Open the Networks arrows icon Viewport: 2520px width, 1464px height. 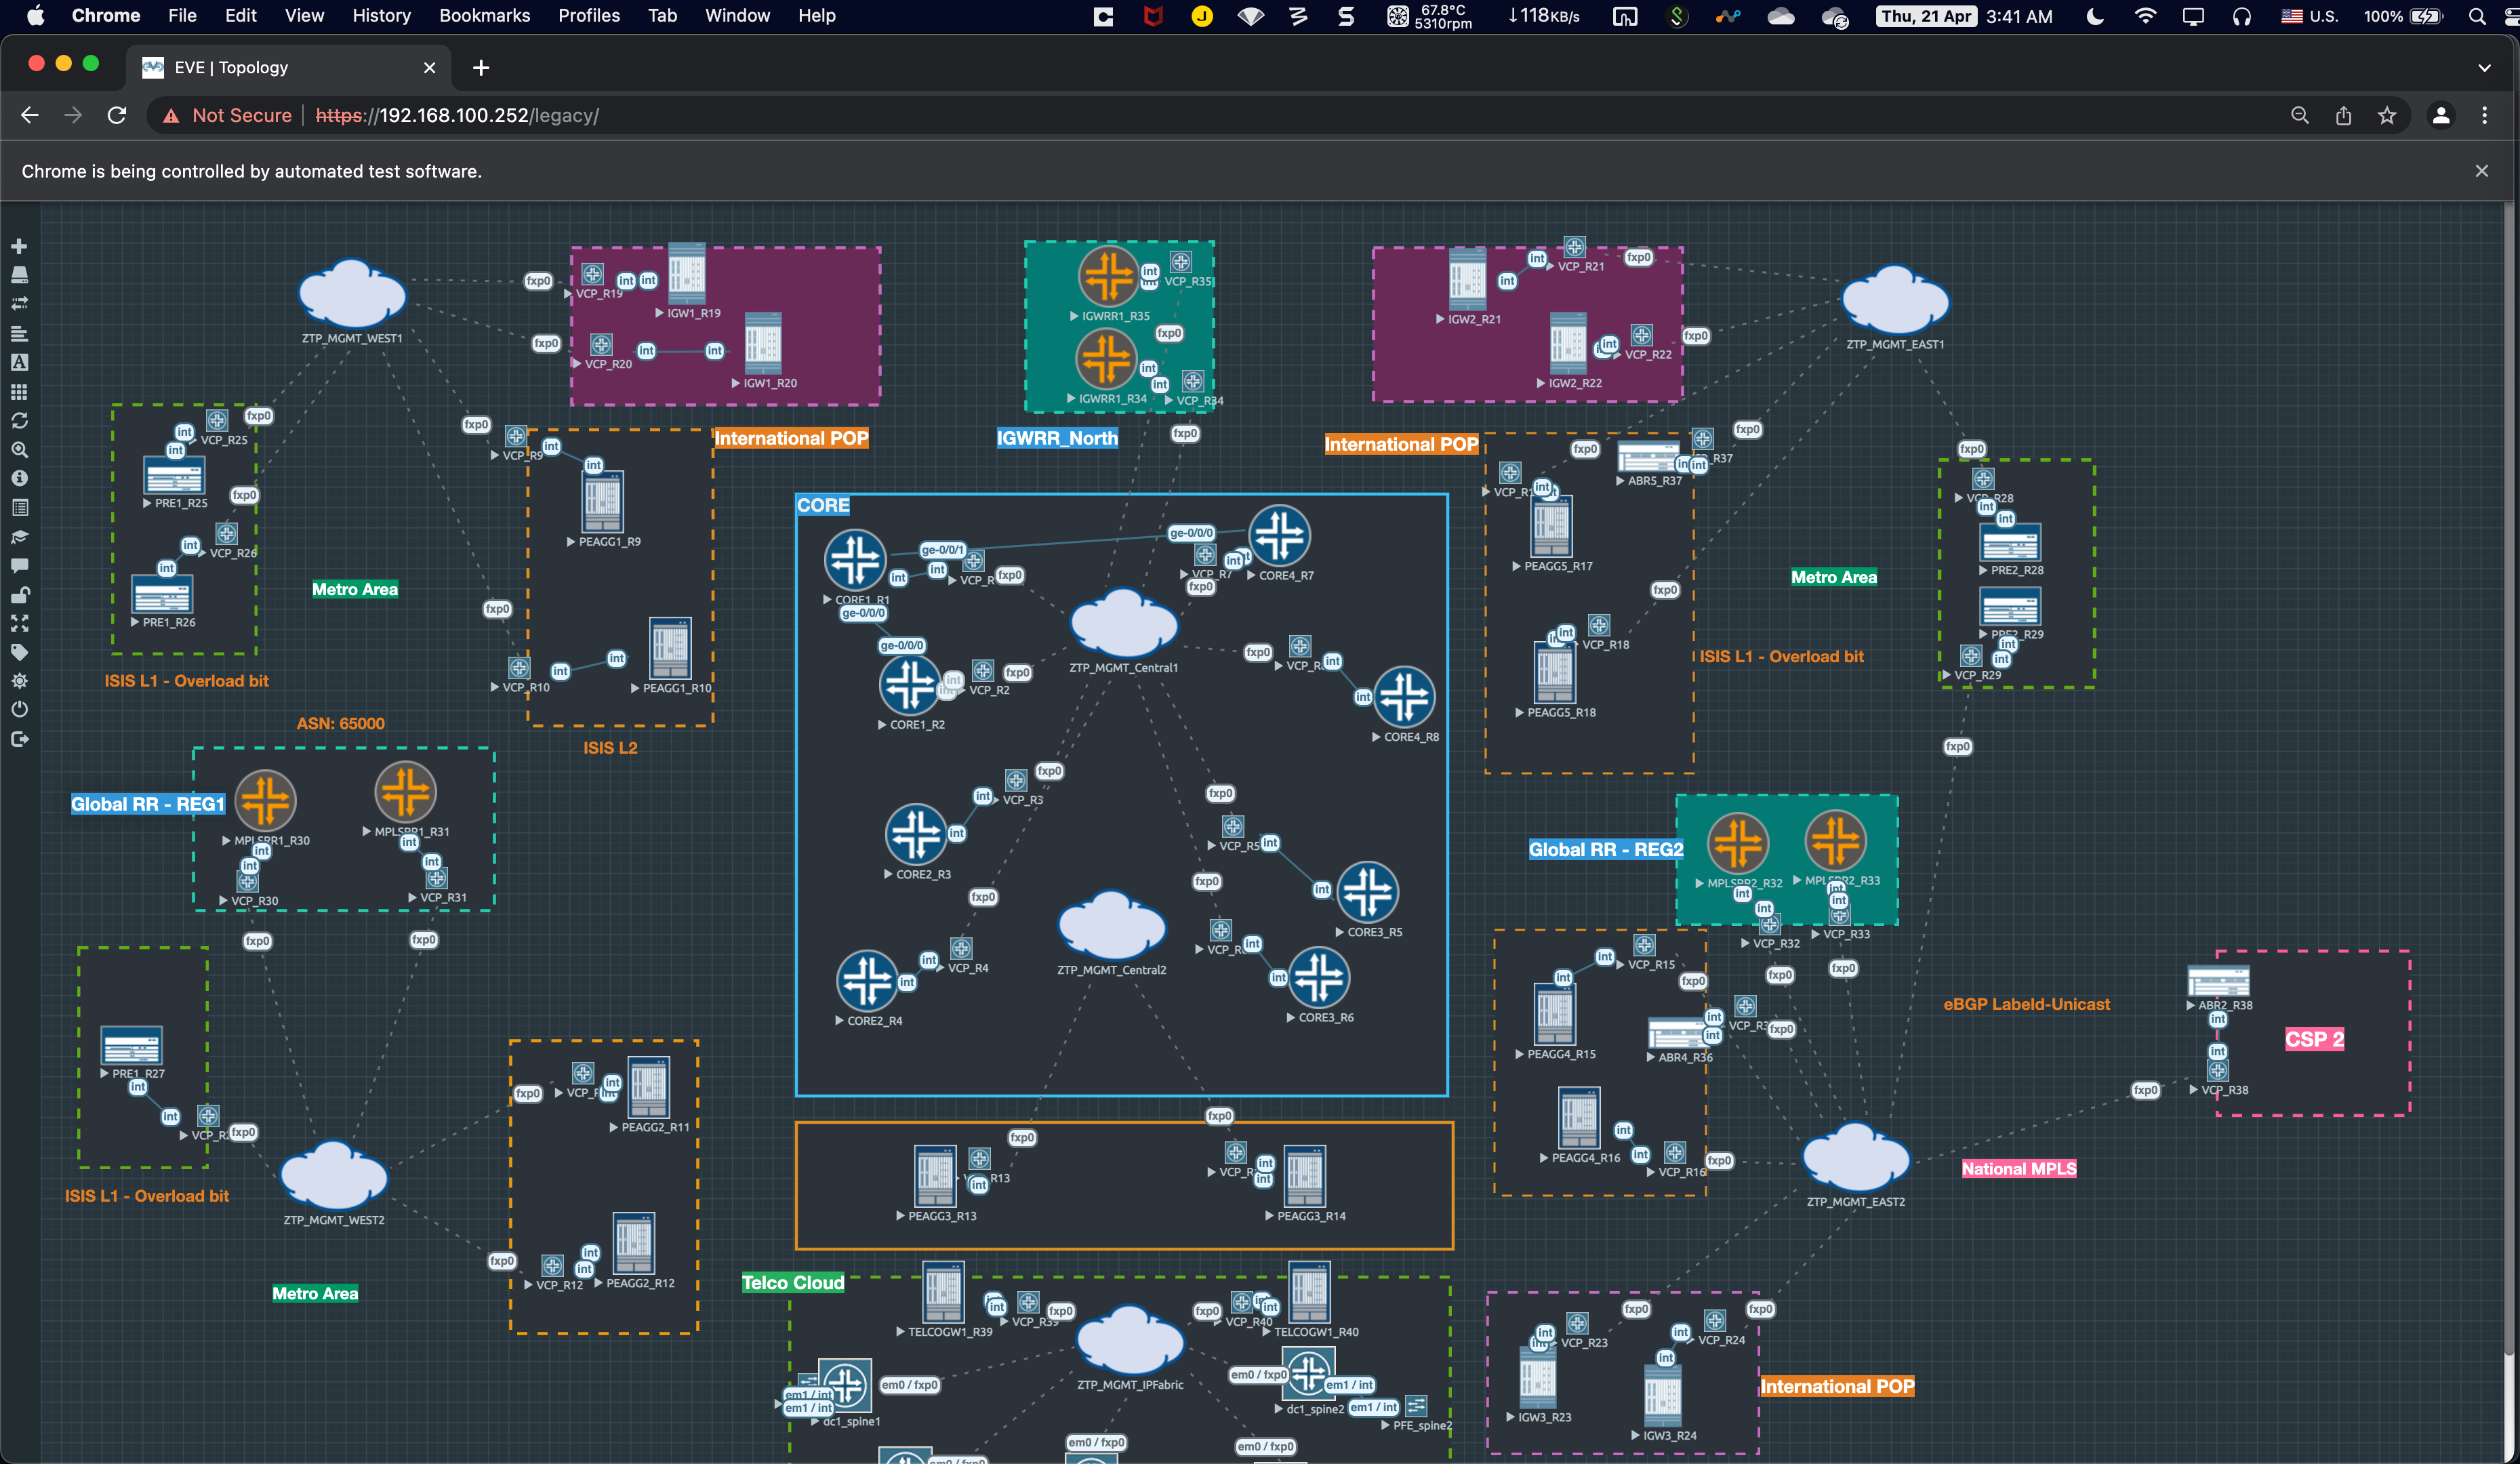19,303
